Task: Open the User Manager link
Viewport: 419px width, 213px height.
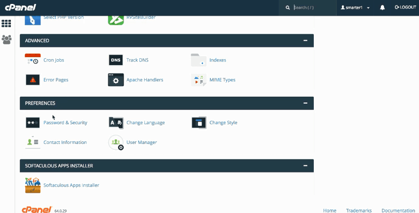Action: point(142,142)
